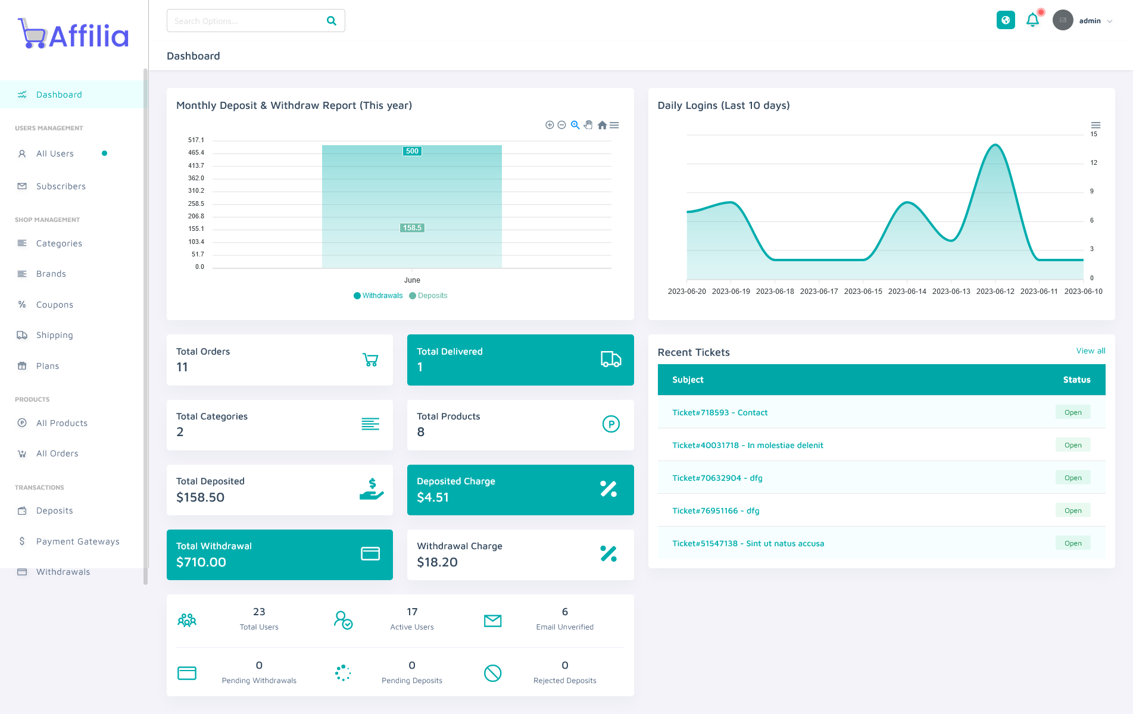The image size is (1133, 714).
Task: Activate the chart selection zoom magnifier
Action: point(575,125)
